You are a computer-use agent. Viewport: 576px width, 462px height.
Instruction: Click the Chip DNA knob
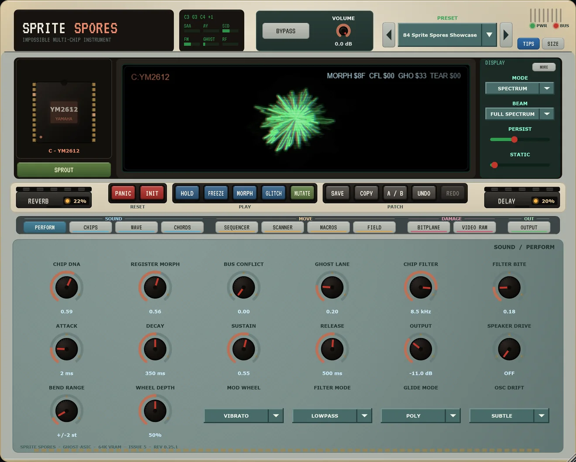coord(67,287)
